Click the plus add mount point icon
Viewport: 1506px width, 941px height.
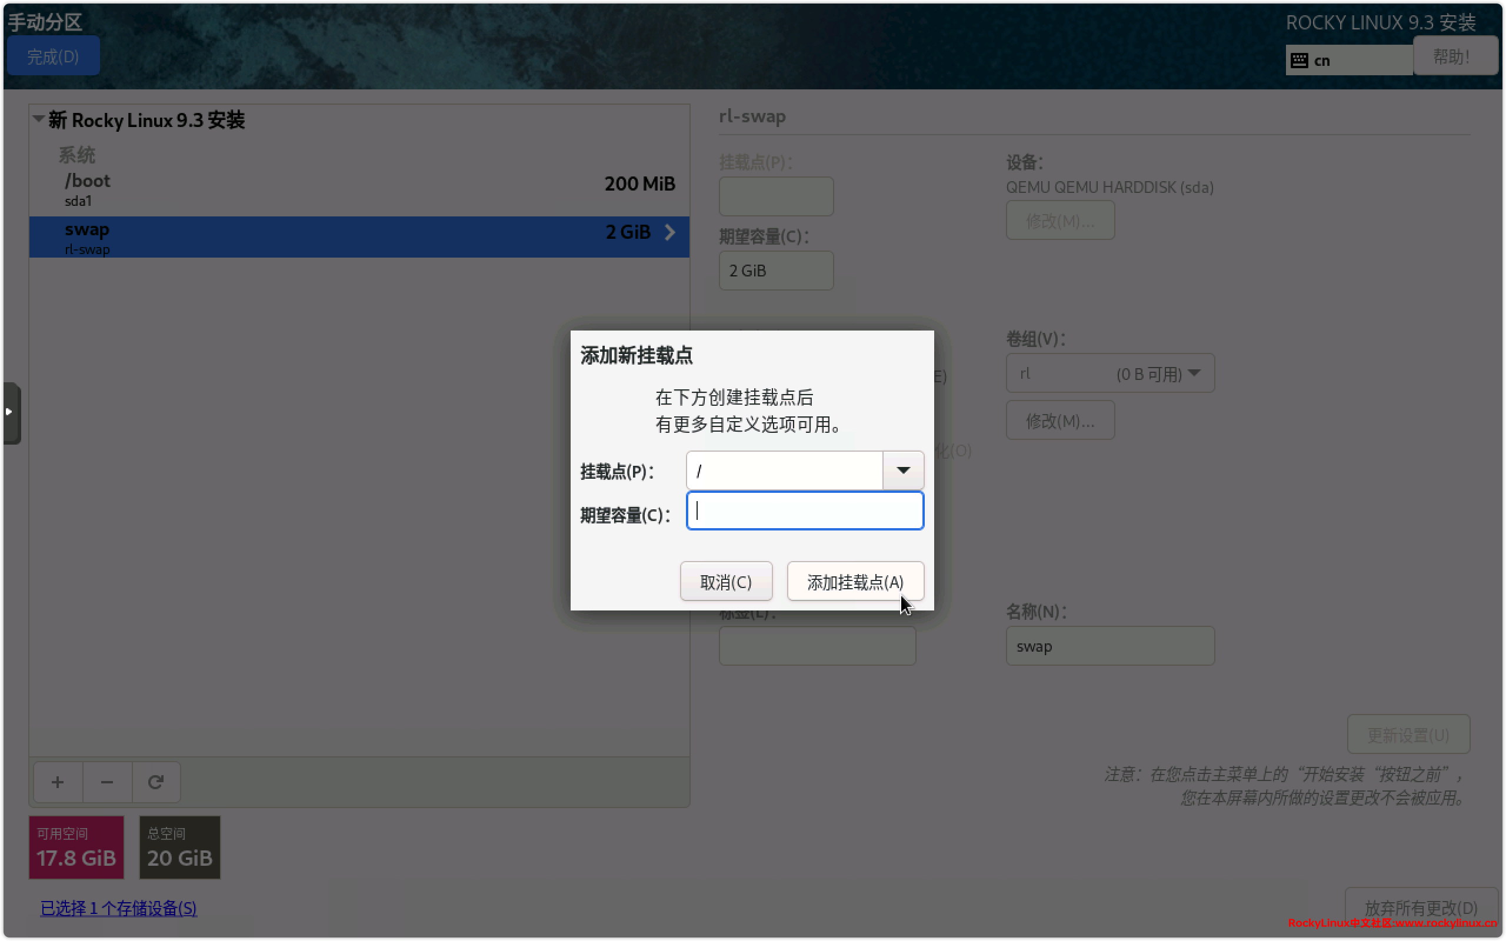[57, 782]
